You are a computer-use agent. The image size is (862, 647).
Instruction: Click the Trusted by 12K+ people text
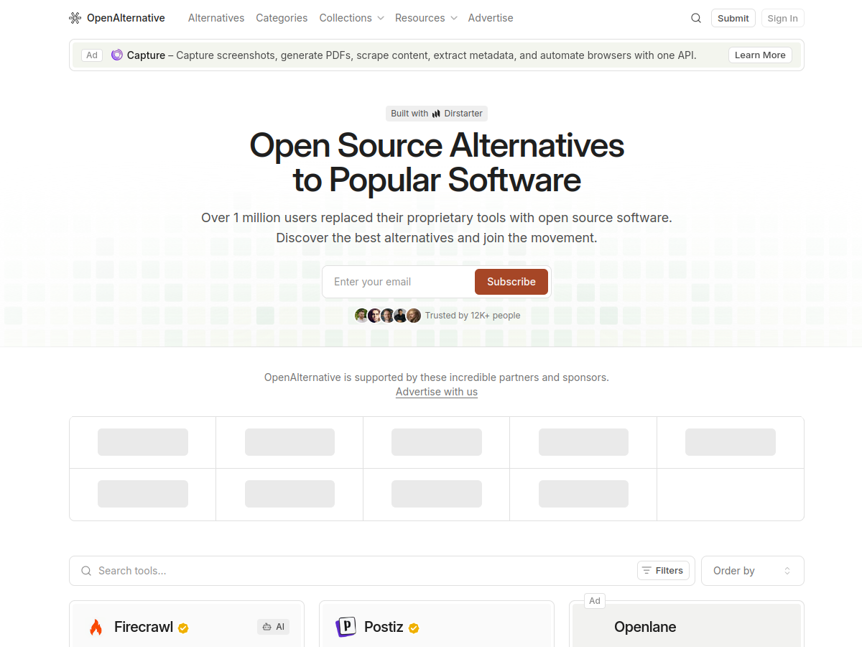(x=473, y=316)
